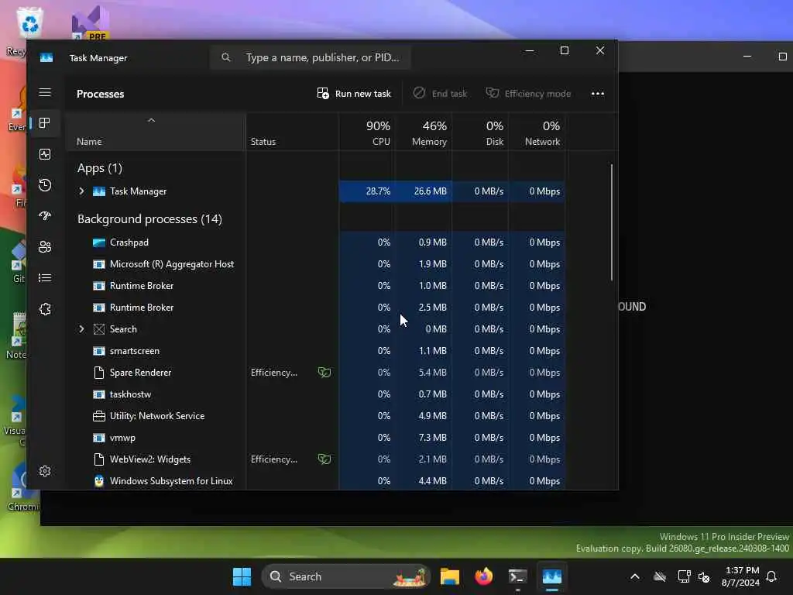Open Task Manager Settings gear
The width and height of the screenshot is (793, 595).
(x=45, y=471)
